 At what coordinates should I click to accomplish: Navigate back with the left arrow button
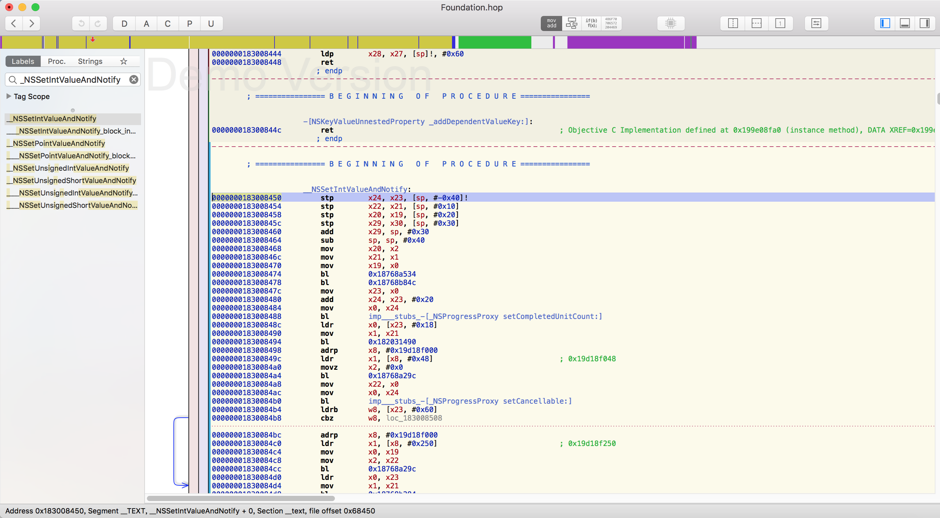coord(14,24)
